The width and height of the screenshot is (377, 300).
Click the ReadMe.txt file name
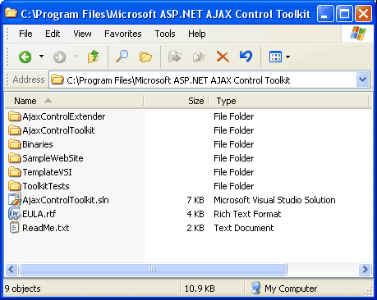(x=46, y=228)
